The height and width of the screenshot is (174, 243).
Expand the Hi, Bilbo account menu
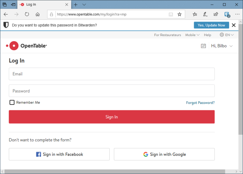click(x=222, y=46)
